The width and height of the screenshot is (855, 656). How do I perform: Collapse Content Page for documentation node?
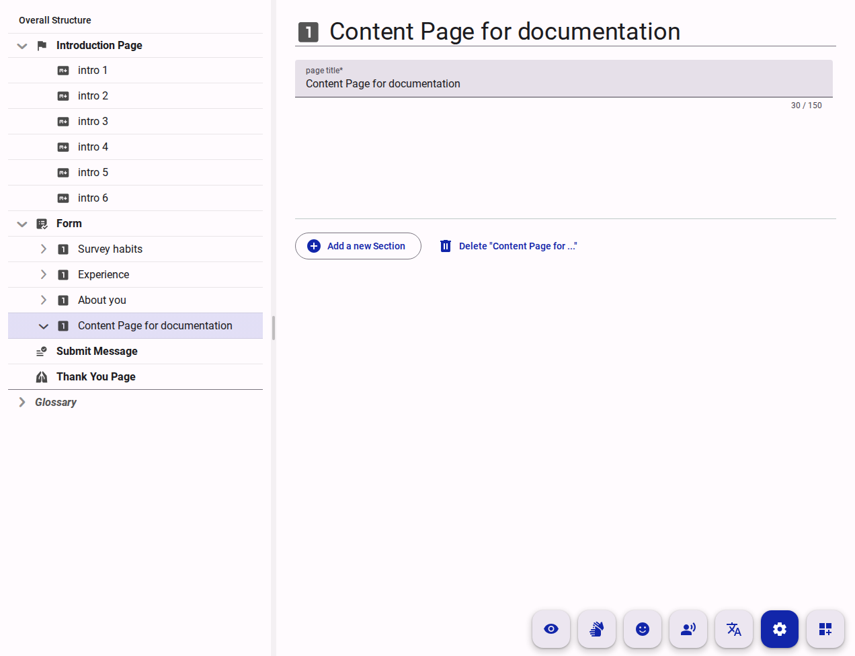pyautogui.click(x=44, y=326)
